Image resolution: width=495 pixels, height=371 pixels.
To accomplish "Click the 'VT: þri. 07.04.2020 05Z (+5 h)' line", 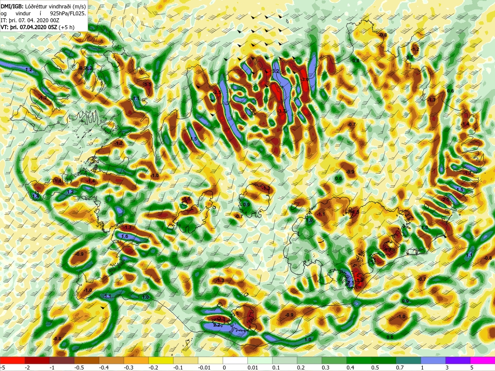I will click(38, 27).
